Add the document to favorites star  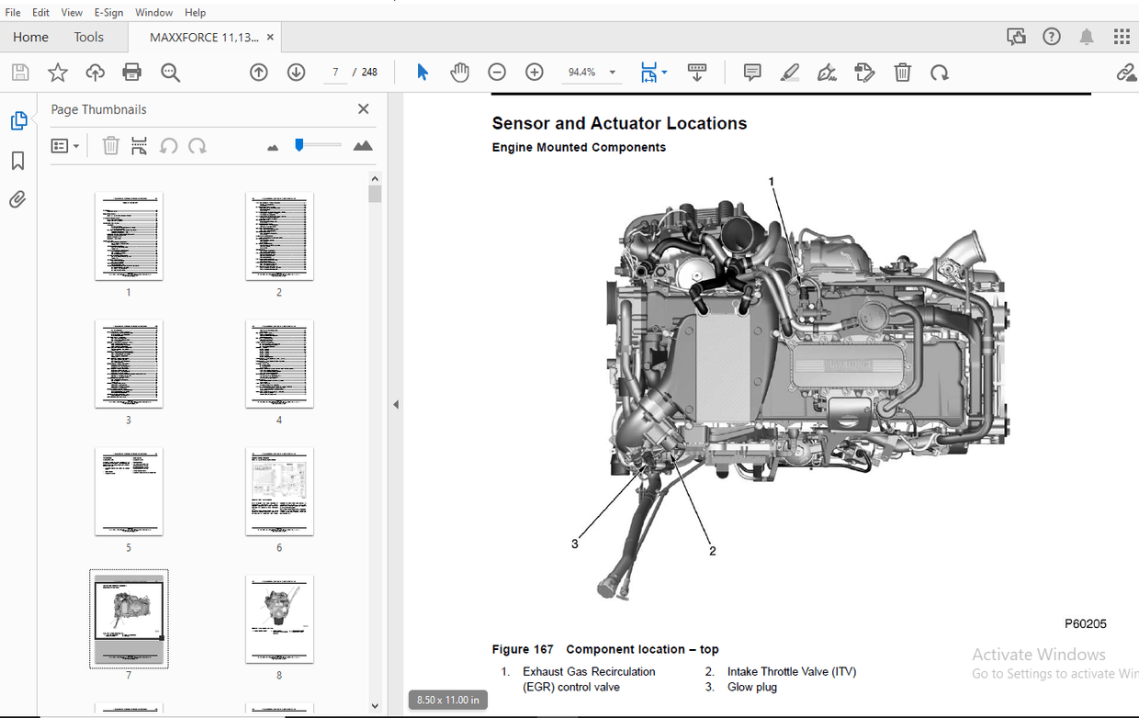pos(57,72)
